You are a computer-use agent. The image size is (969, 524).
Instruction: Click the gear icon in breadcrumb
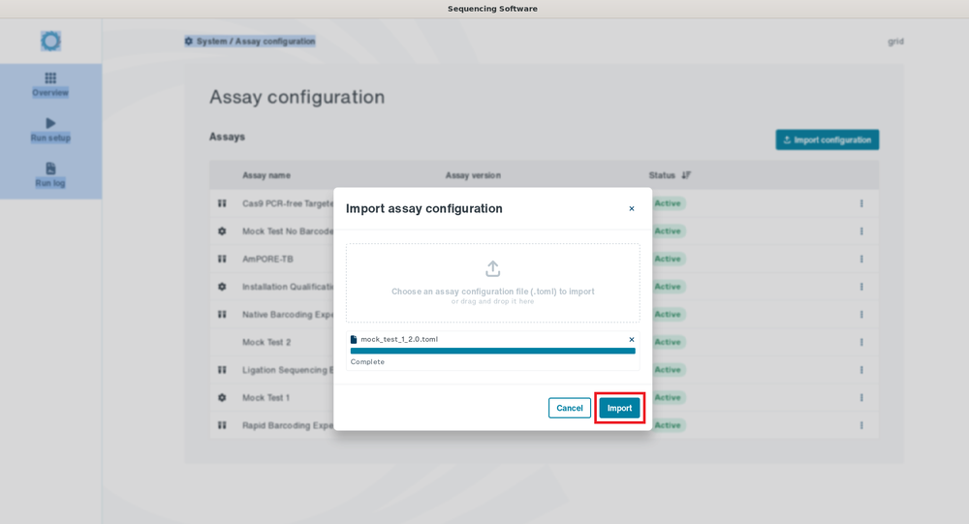pyautogui.click(x=189, y=42)
